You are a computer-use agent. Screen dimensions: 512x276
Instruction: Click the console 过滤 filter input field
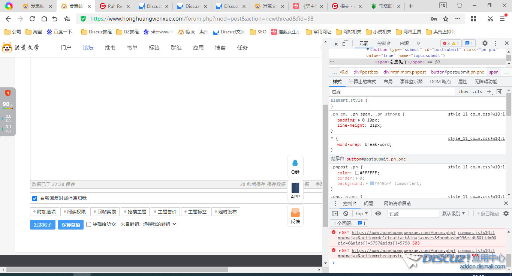pos(413,213)
